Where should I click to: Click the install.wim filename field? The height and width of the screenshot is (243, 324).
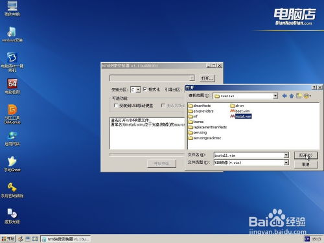249,155
